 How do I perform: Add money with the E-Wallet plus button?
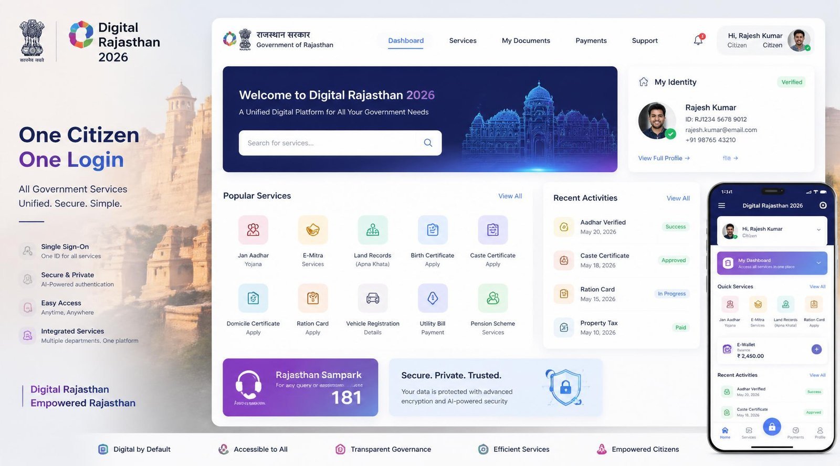[816, 349]
